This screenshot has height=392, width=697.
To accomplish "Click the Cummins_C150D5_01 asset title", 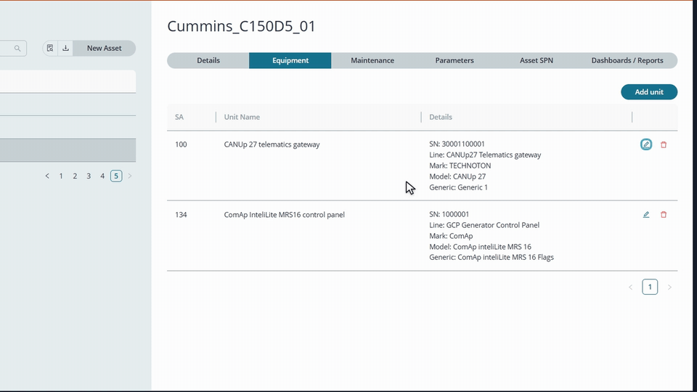I will 241,26.
